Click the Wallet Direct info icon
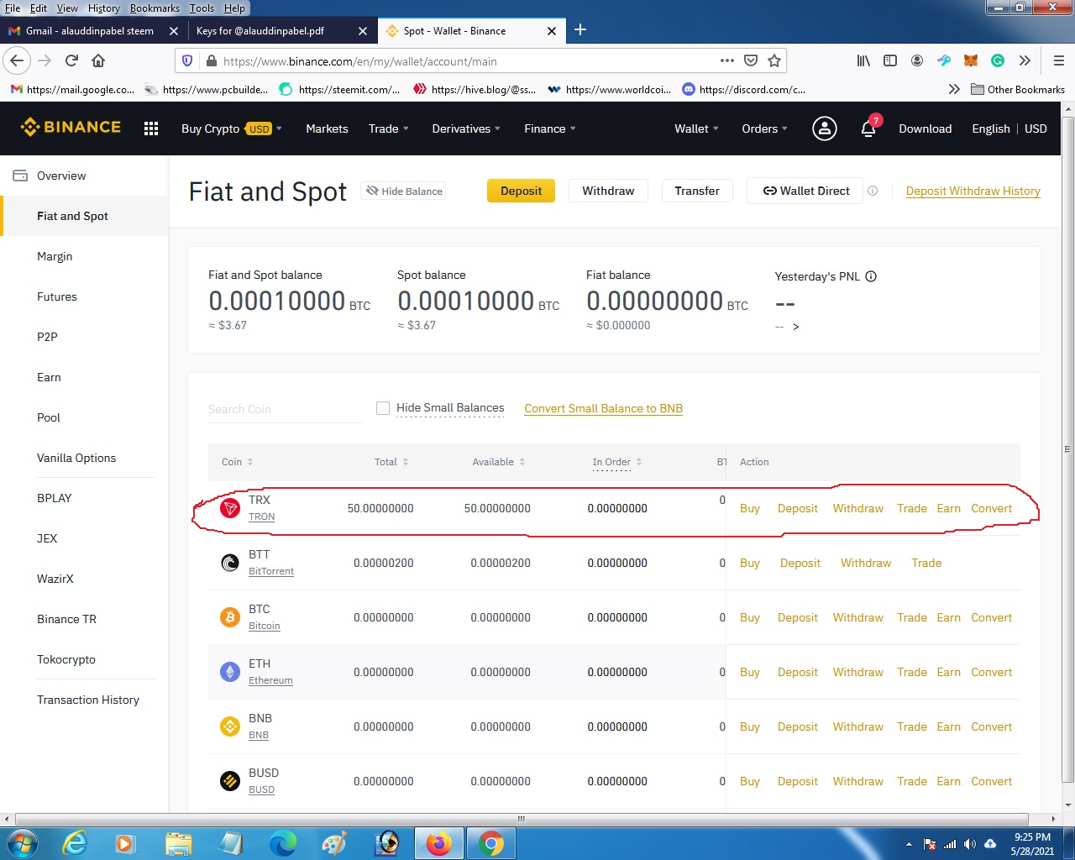The width and height of the screenshot is (1075, 860). tap(873, 191)
